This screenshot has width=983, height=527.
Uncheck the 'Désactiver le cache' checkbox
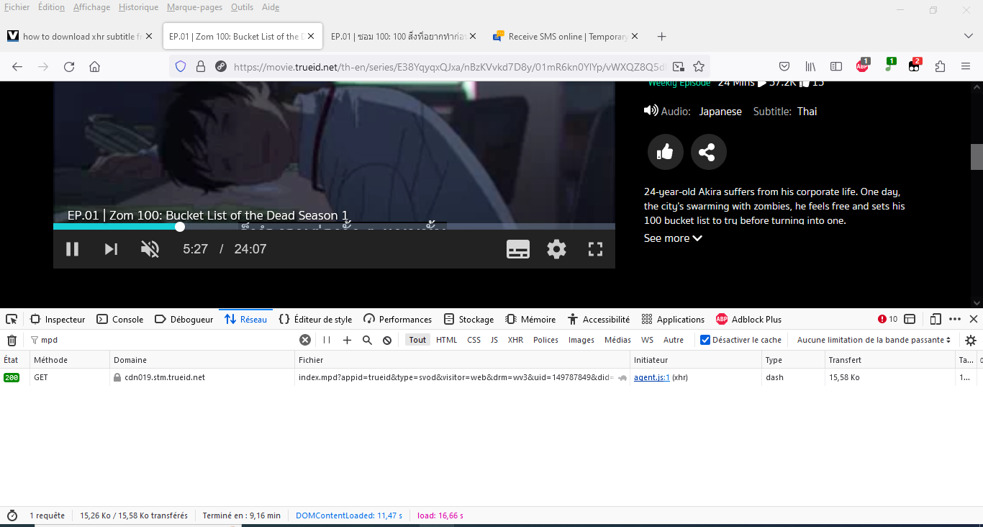coord(705,340)
